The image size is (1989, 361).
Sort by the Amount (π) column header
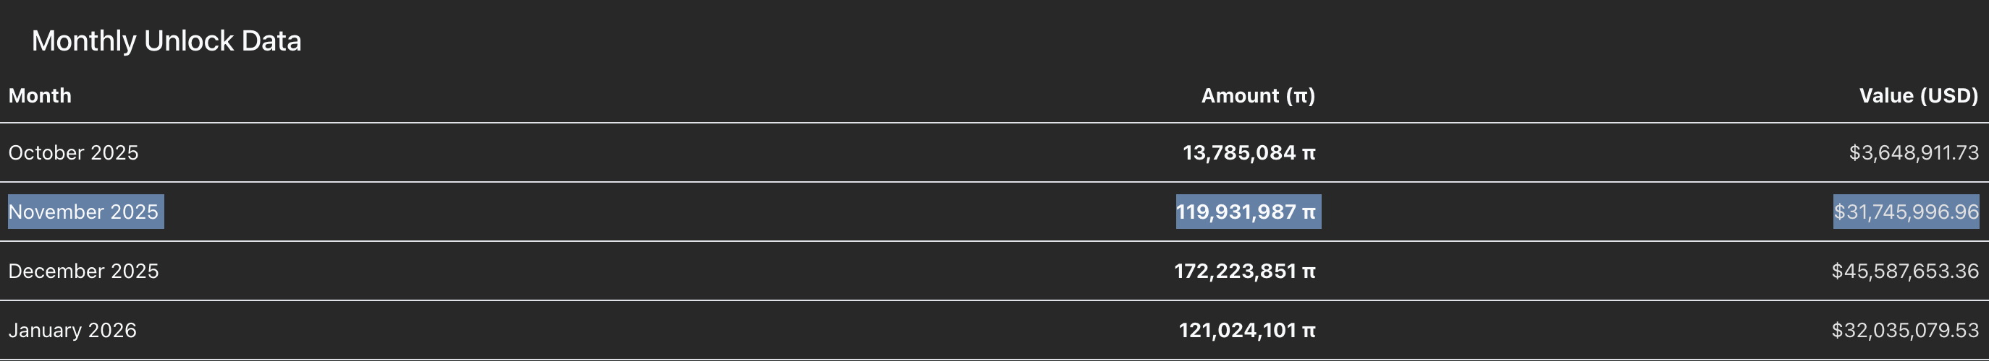pyautogui.click(x=1258, y=95)
